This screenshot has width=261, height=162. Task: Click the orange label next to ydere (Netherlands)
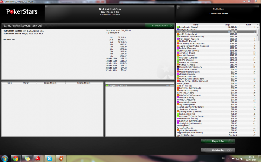coord(178,130)
